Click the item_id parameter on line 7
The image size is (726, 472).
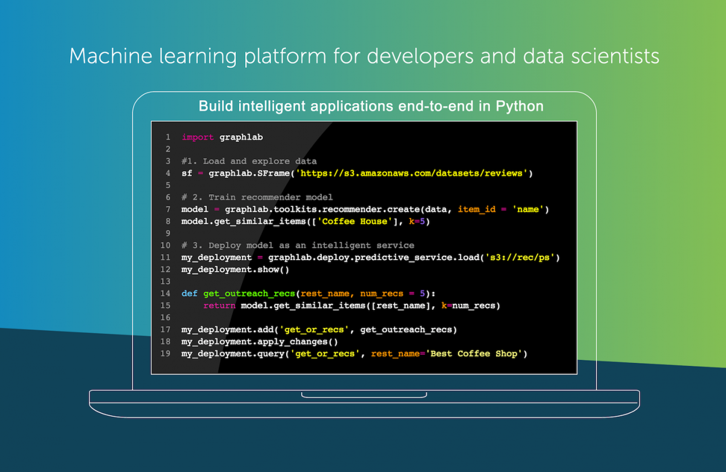(476, 209)
